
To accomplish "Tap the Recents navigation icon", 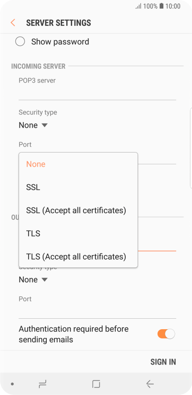I will click(42, 384).
